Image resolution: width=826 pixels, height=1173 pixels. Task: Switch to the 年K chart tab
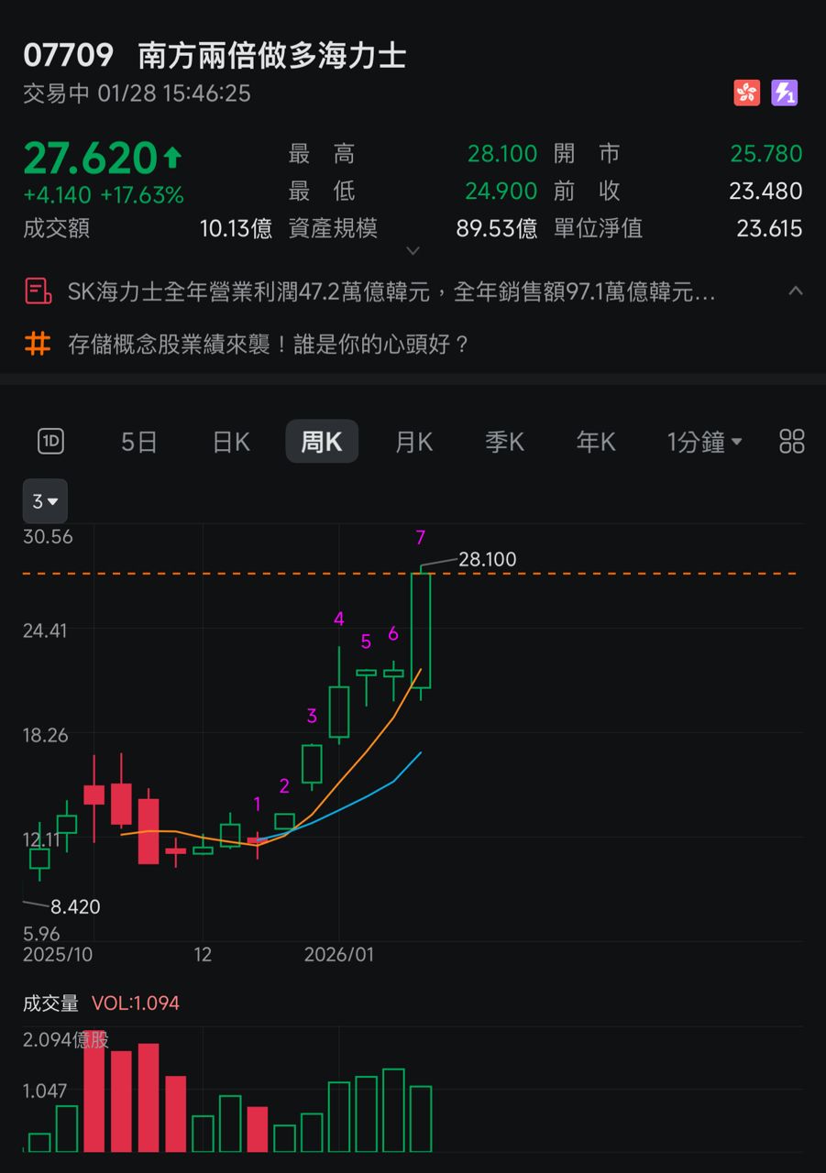point(596,442)
